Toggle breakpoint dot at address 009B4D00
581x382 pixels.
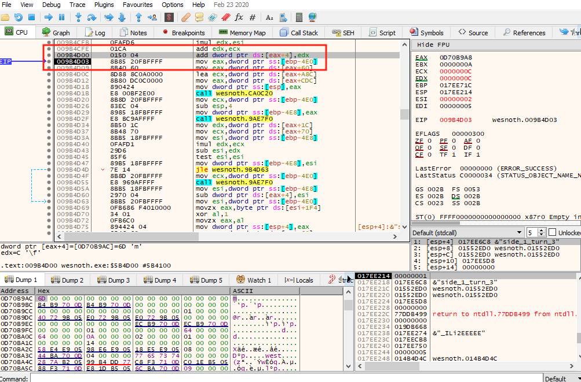(x=49, y=55)
